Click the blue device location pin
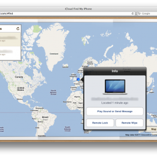The width and height of the screenshot is (157, 157). (78, 79)
